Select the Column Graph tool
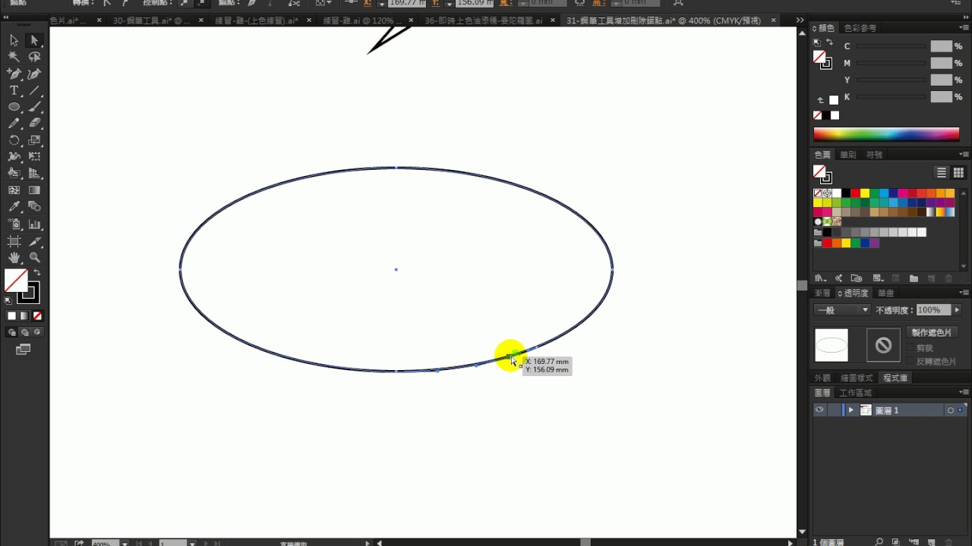This screenshot has width=972, height=546. pyautogui.click(x=34, y=224)
